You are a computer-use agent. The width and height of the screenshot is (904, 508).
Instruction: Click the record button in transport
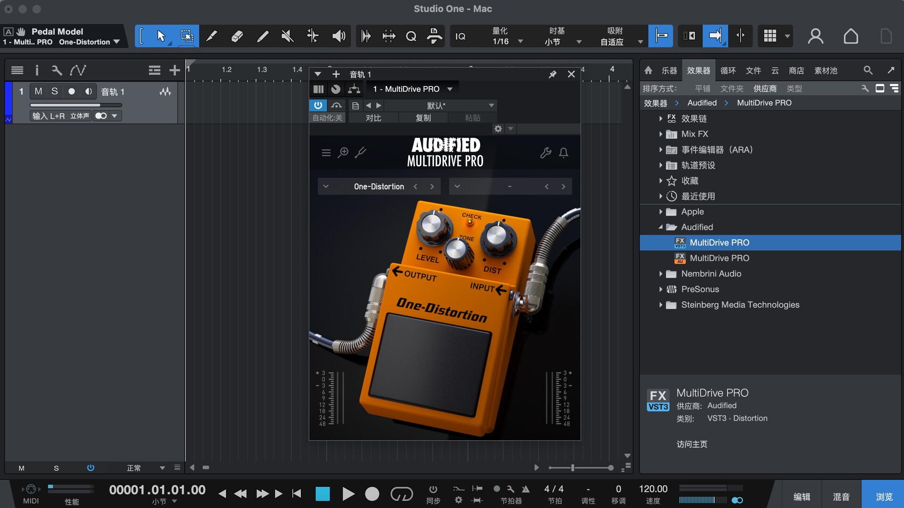[x=372, y=494]
